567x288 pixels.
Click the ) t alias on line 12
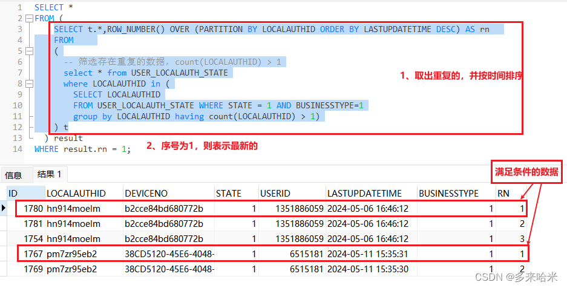coord(61,127)
